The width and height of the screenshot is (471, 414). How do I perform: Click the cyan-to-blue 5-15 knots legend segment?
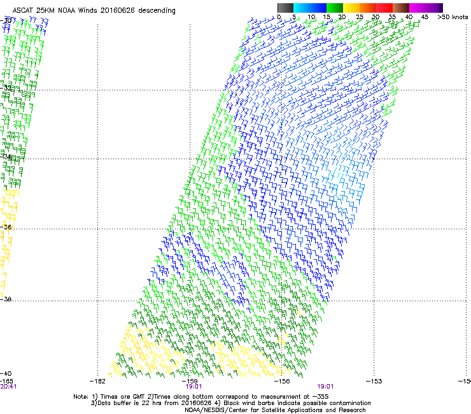pos(310,8)
